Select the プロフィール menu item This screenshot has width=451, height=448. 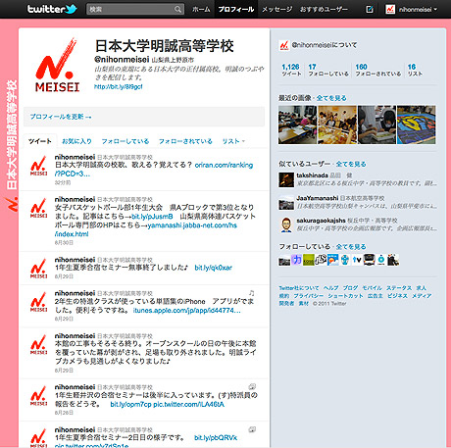236,9
